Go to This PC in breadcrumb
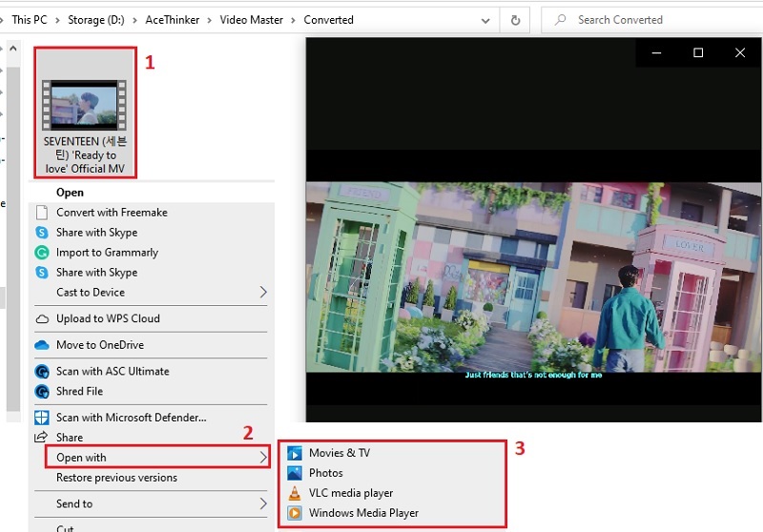This screenshot has height=532, width=763. click(x=30, y=20)
